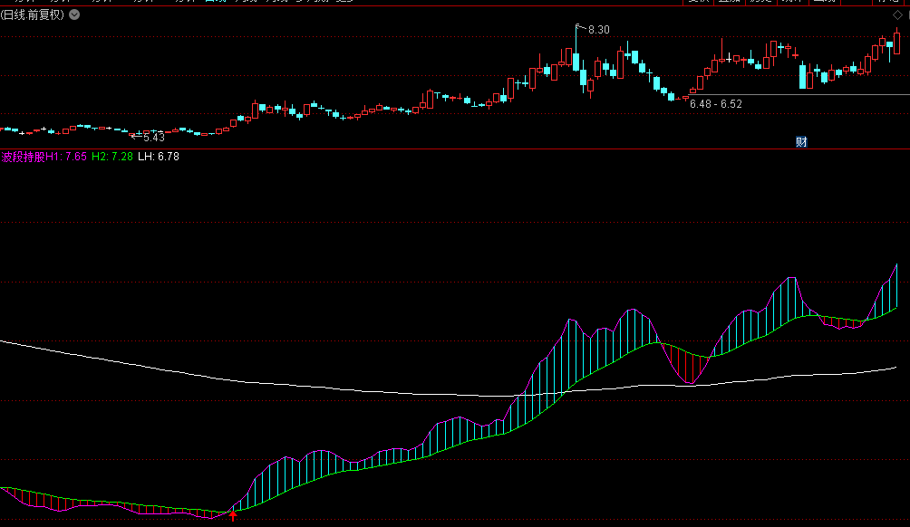Click the 8.30 high price flag
Viewport: 910px width, 527px height.
tap(597, 30)
